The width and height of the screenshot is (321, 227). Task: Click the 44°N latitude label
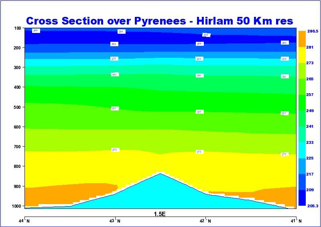click(24, 221)
